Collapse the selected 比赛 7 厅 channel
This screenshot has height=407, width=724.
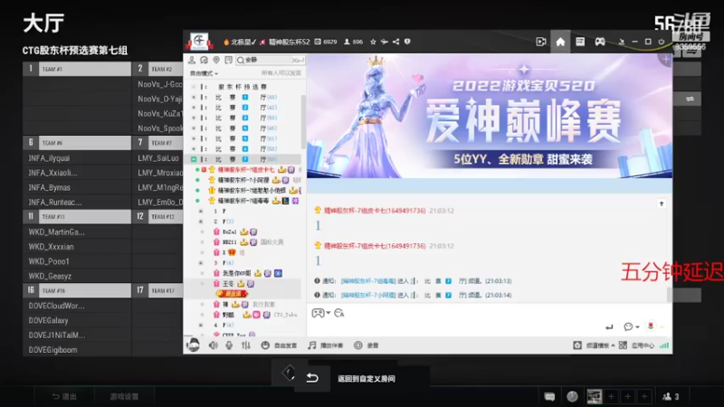coord(194,159)
